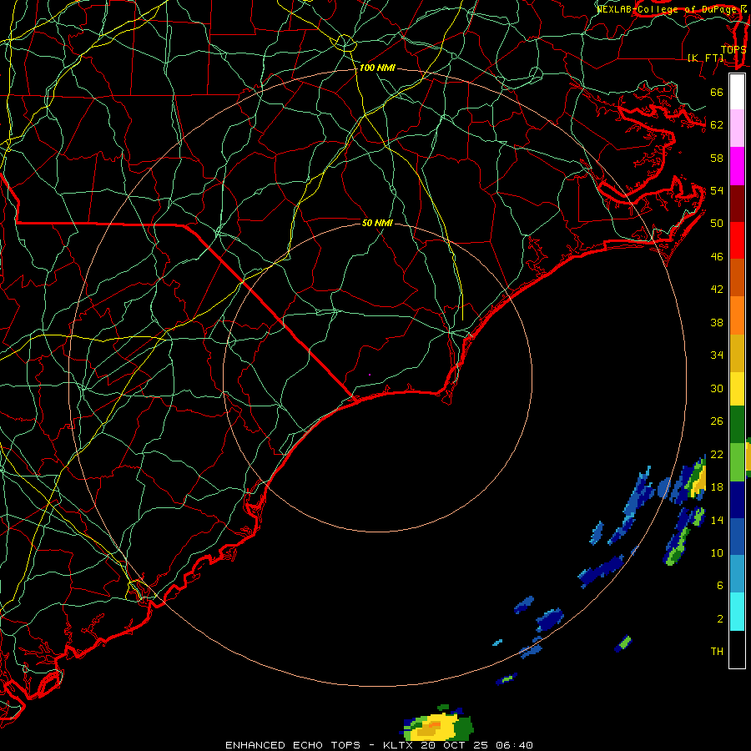
Task: Click the "46" legend value
Action: click(717, 257)
